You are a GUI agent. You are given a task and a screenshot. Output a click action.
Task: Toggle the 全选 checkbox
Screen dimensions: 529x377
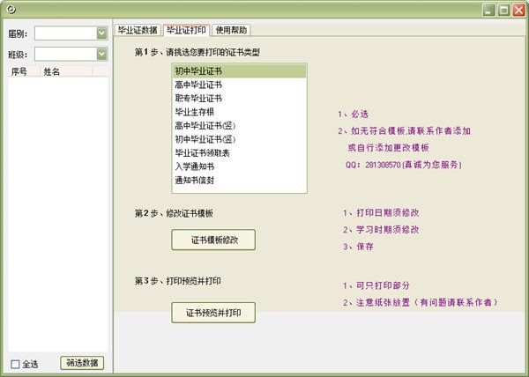15,364
